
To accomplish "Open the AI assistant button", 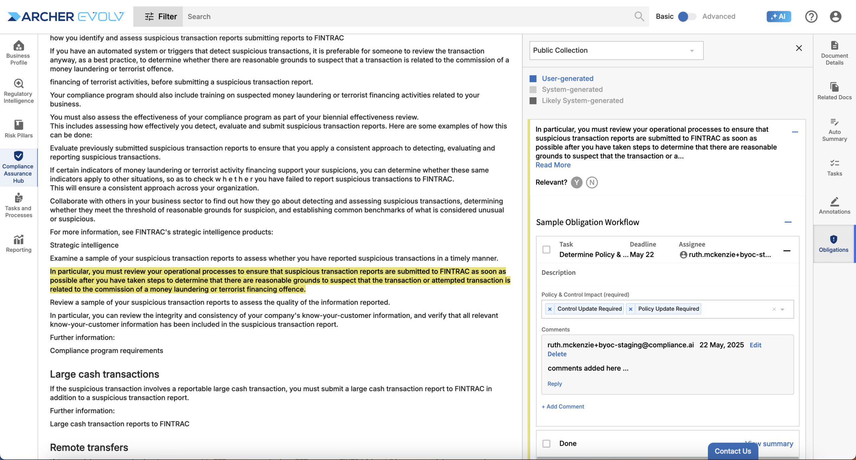I will 779,16.
